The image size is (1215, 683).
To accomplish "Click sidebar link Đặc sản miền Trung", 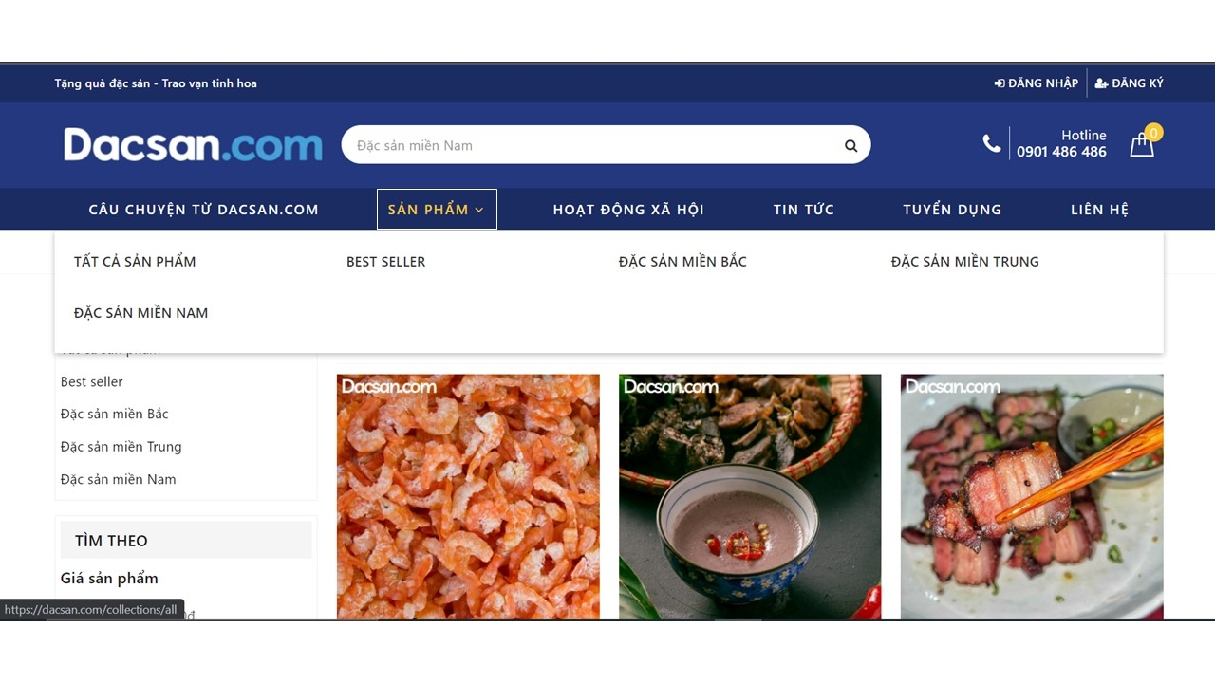I will pos(121,446).
